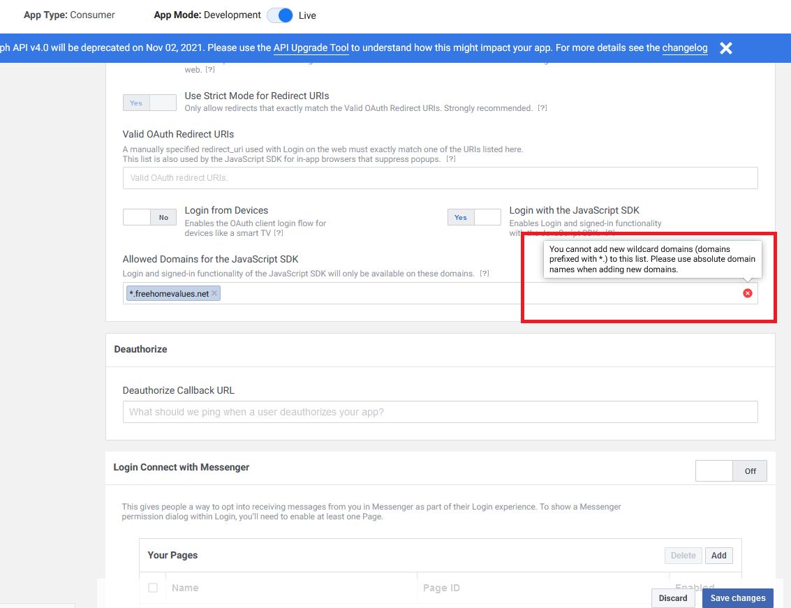Click the red error icon in domains field

(x=747, y=293)
